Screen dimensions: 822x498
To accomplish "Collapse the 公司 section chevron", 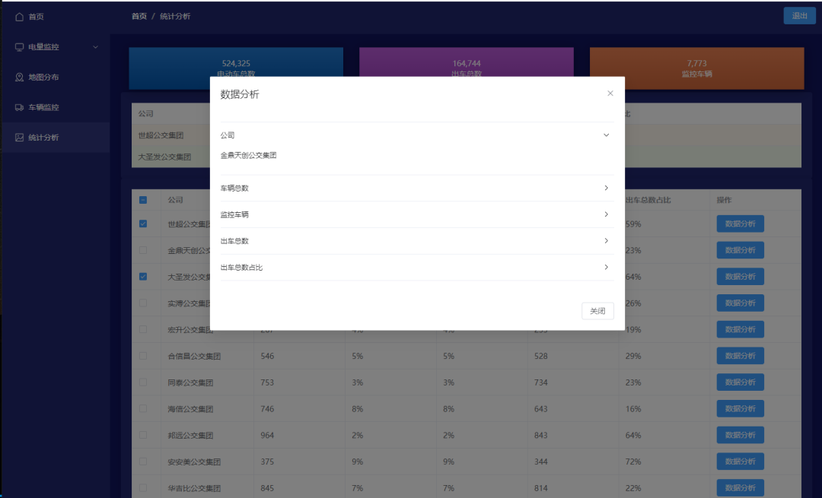I will (x=606, y=135).
